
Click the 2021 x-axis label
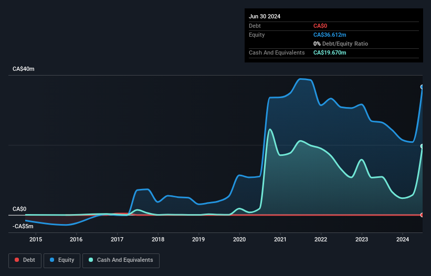click(280, 239)
